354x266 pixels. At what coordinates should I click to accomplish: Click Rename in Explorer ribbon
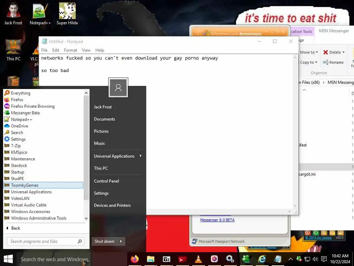coord(333,62)
